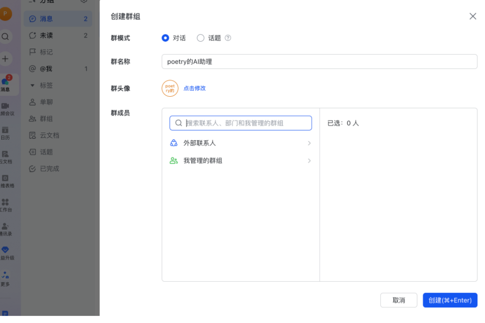Image resolution: width=485 pixels, height=323 pixels.
Task: Expand the 外部联系人 chevron
Action: [309, 143]
